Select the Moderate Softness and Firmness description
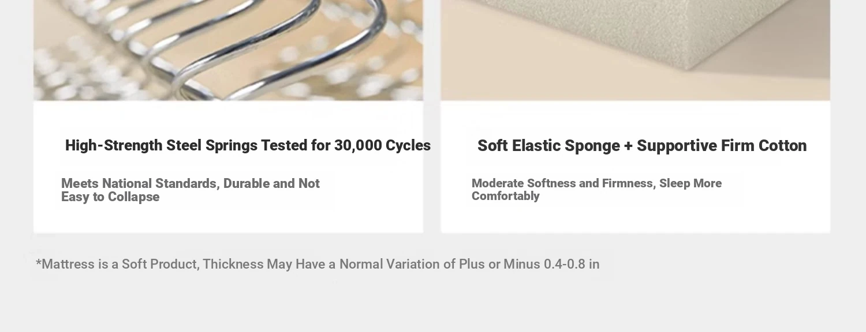866x332 pixels. (x=596, y=190)
